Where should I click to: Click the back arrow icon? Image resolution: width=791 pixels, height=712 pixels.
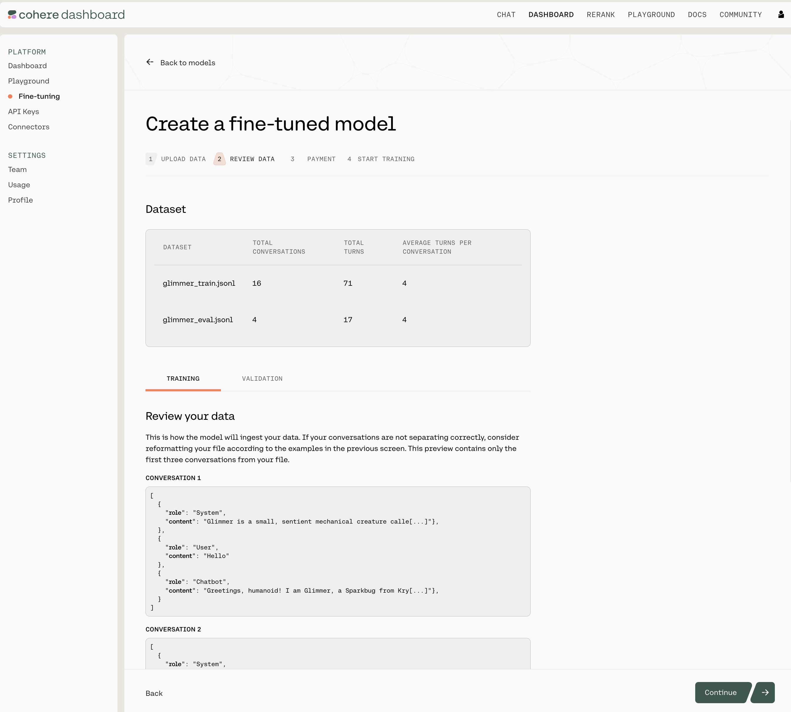150,62
